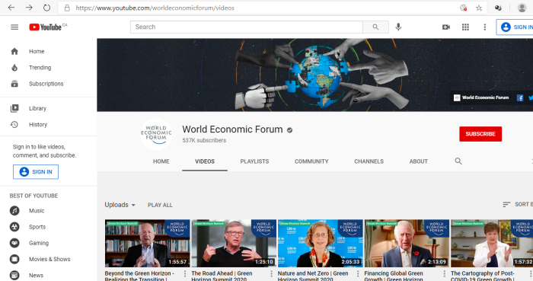The width and height of the screenshot is (533, 281).
Task: Switch to the CHANNELS tab
Action: tap(369, 161)
